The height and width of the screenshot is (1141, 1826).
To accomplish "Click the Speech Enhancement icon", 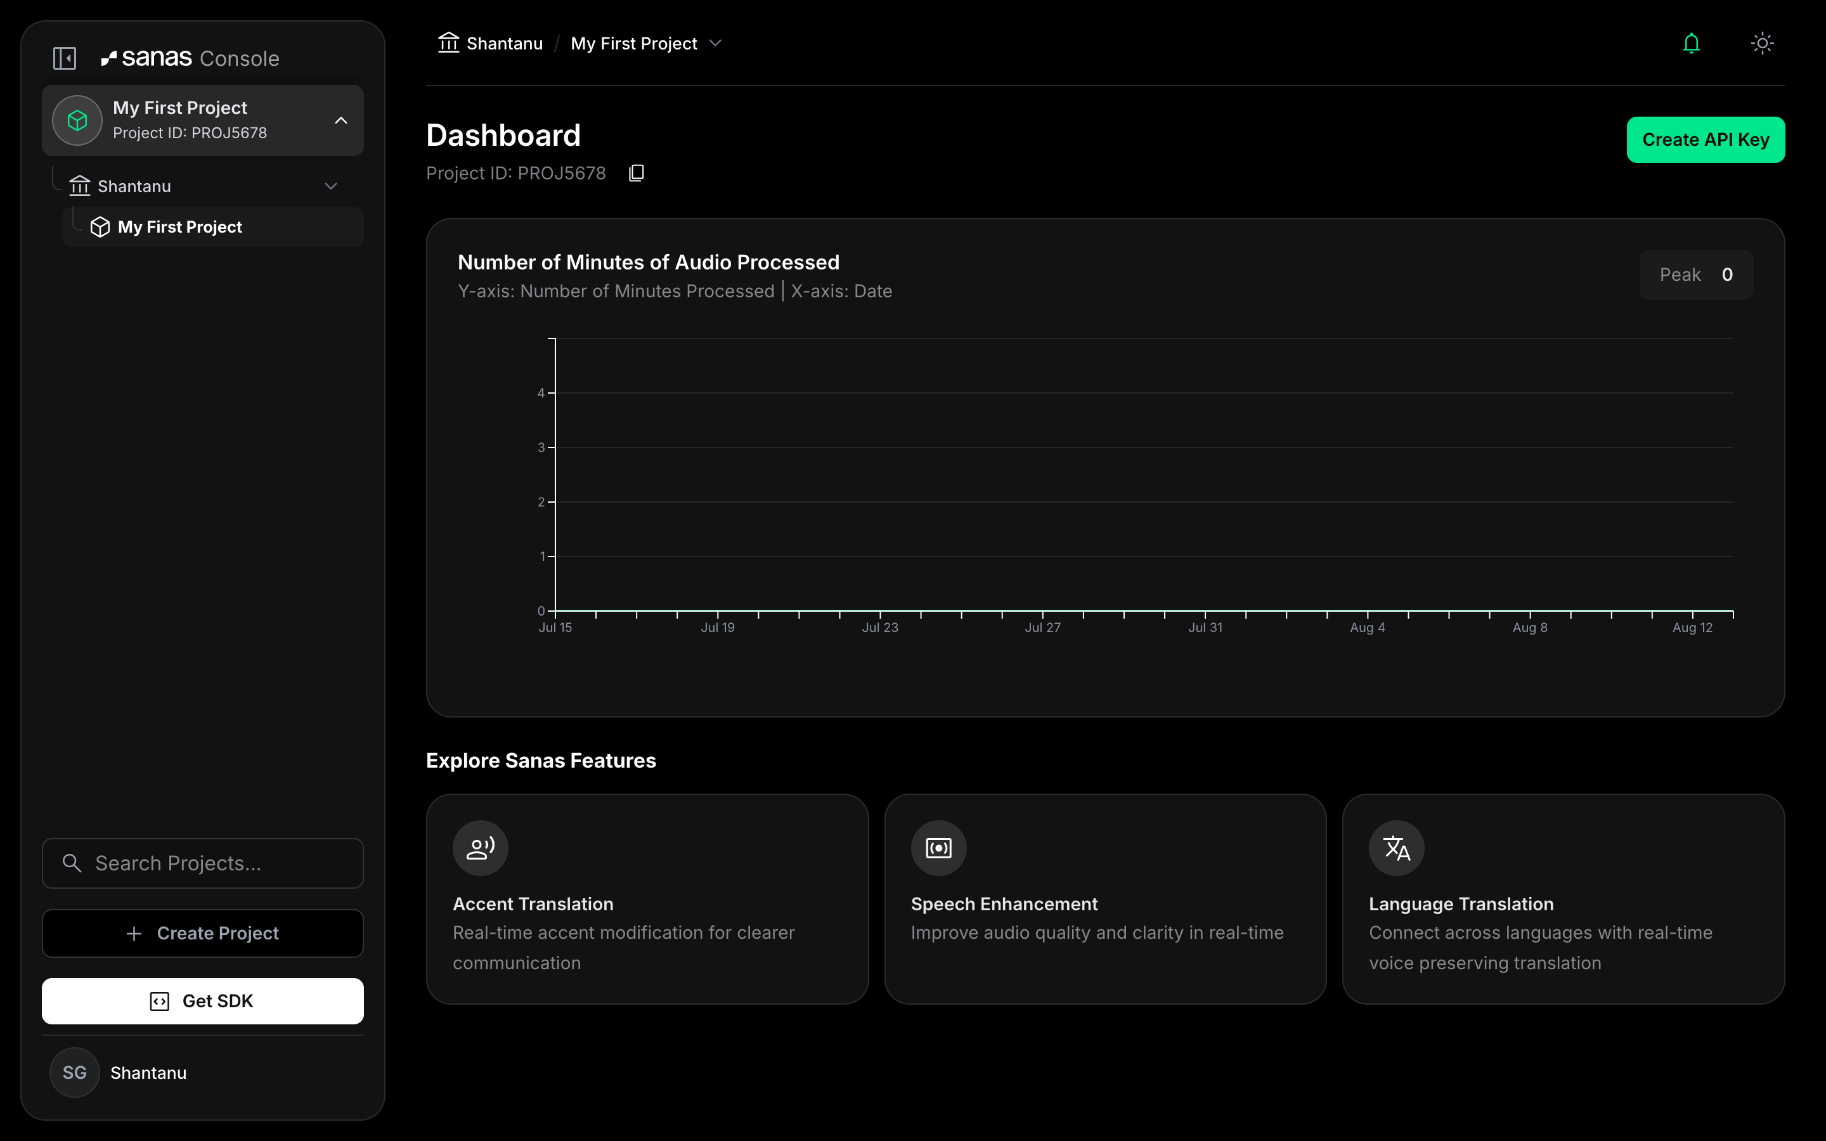I will coord(938,848).
